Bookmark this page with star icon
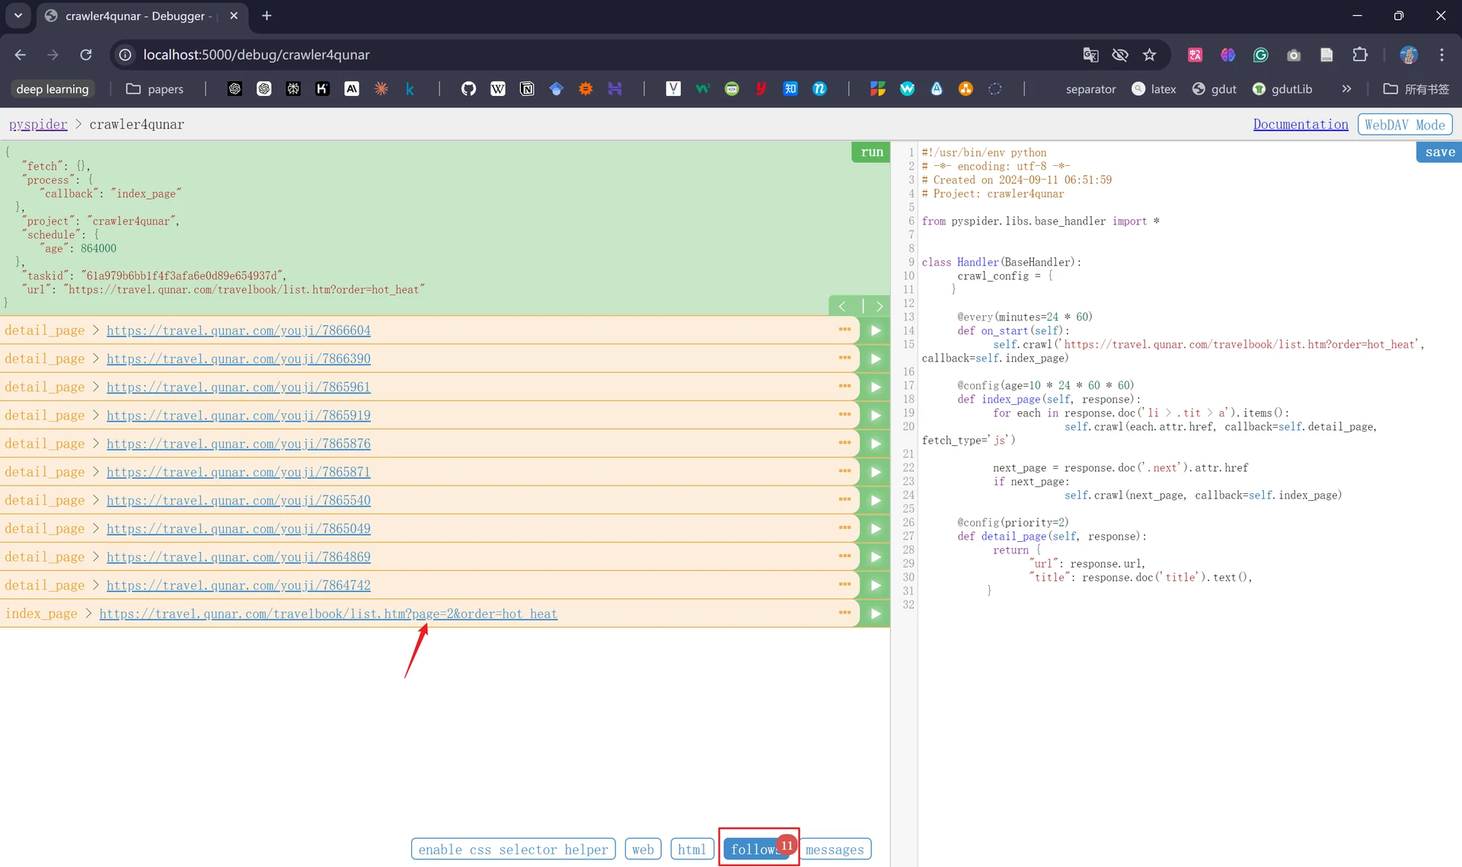The image size is (1462, 867). pos(1149,55)
